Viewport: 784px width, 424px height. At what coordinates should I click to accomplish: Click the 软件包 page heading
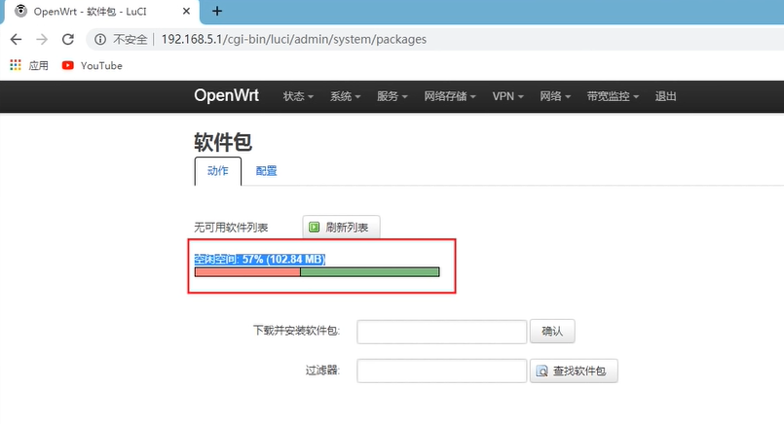click(223, 142)
